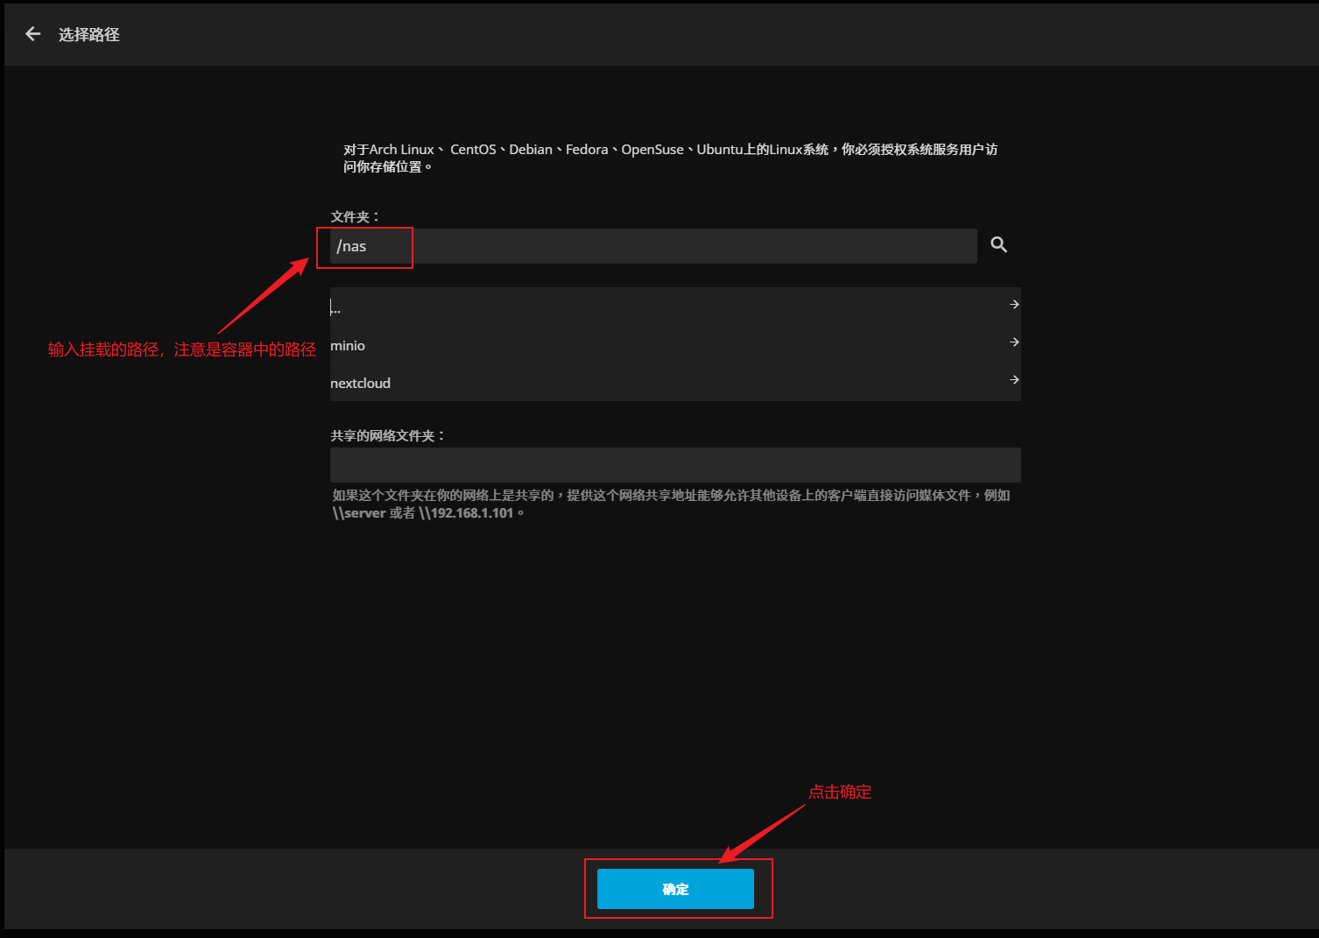Click the arrow next to the '..' entry
This screenshot has height=938, width=1319.
pos(1013,305)
